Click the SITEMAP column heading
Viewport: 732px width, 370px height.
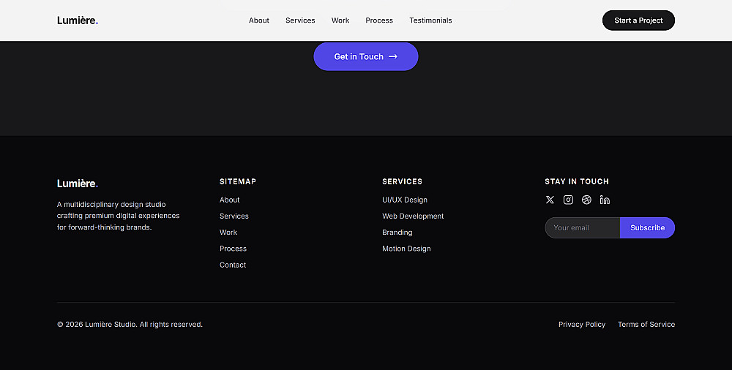pyautogui.click(x=238, y=181)
